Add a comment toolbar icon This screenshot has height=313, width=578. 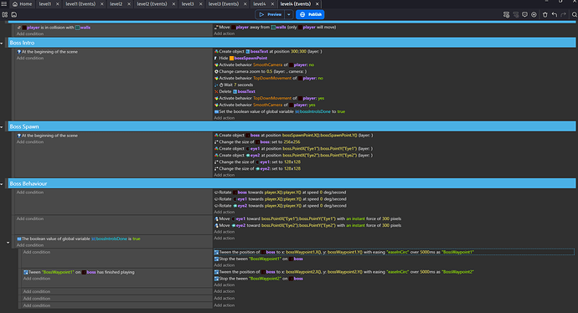point(524,15)
